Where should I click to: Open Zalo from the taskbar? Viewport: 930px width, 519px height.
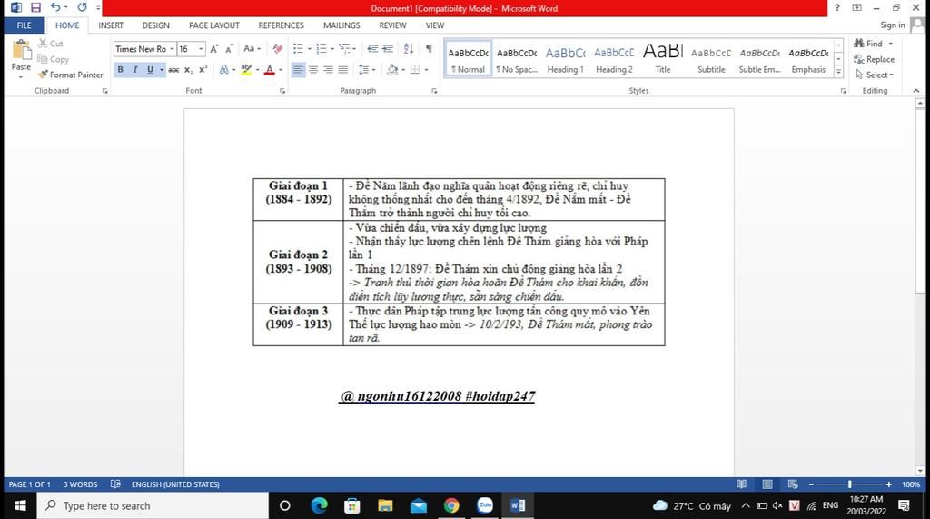pos(485,505)
